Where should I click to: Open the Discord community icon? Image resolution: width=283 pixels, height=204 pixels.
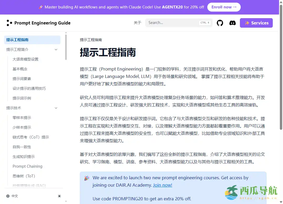point(232,23)
